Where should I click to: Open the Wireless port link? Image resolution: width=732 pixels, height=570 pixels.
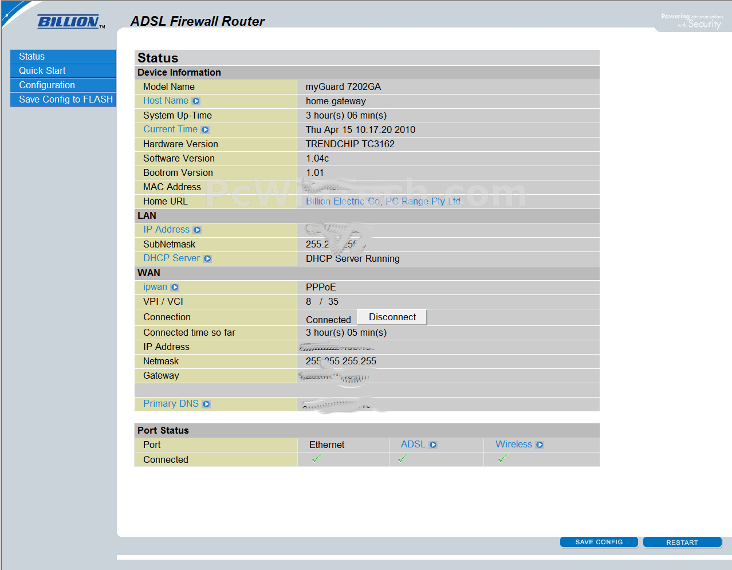pos(514,445)
